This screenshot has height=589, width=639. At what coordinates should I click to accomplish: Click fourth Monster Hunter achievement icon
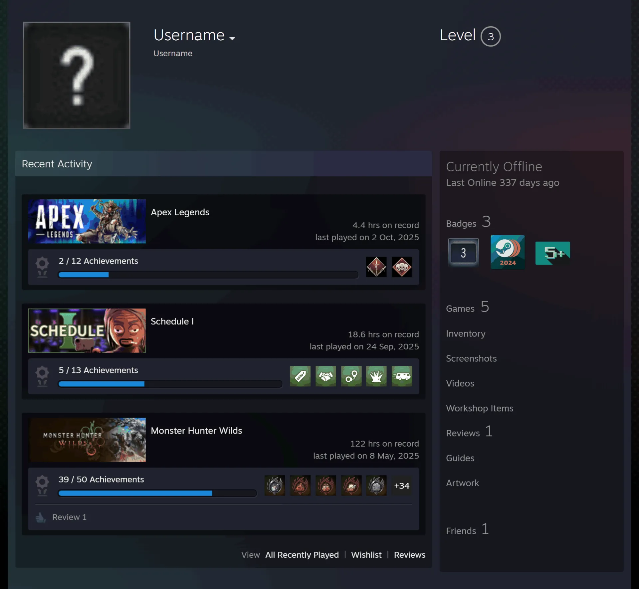(351, 486)
